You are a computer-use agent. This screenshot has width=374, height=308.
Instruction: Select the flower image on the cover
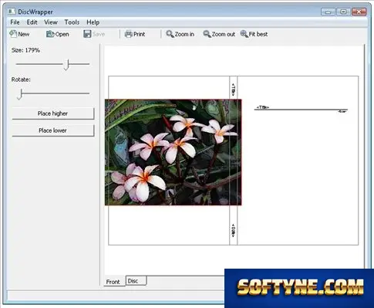click(173, 152)
